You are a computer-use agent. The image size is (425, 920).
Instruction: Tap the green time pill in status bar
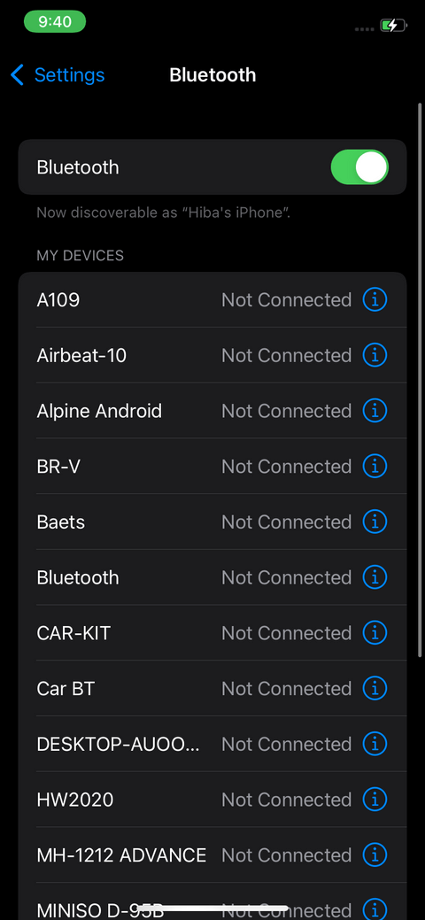[x=55, y=22]
